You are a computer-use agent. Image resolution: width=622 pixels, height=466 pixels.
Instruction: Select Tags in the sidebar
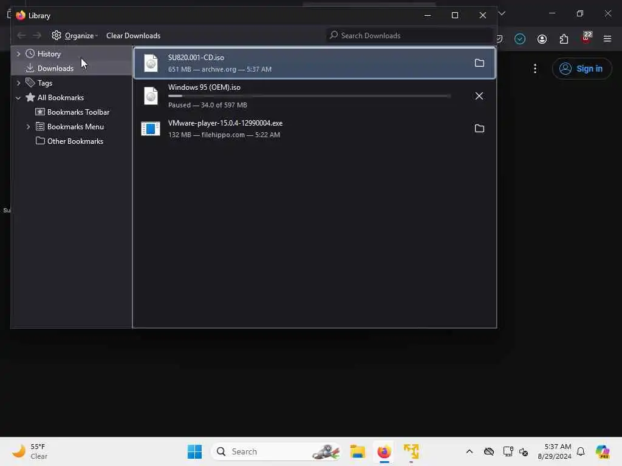(x=45, y=83)
